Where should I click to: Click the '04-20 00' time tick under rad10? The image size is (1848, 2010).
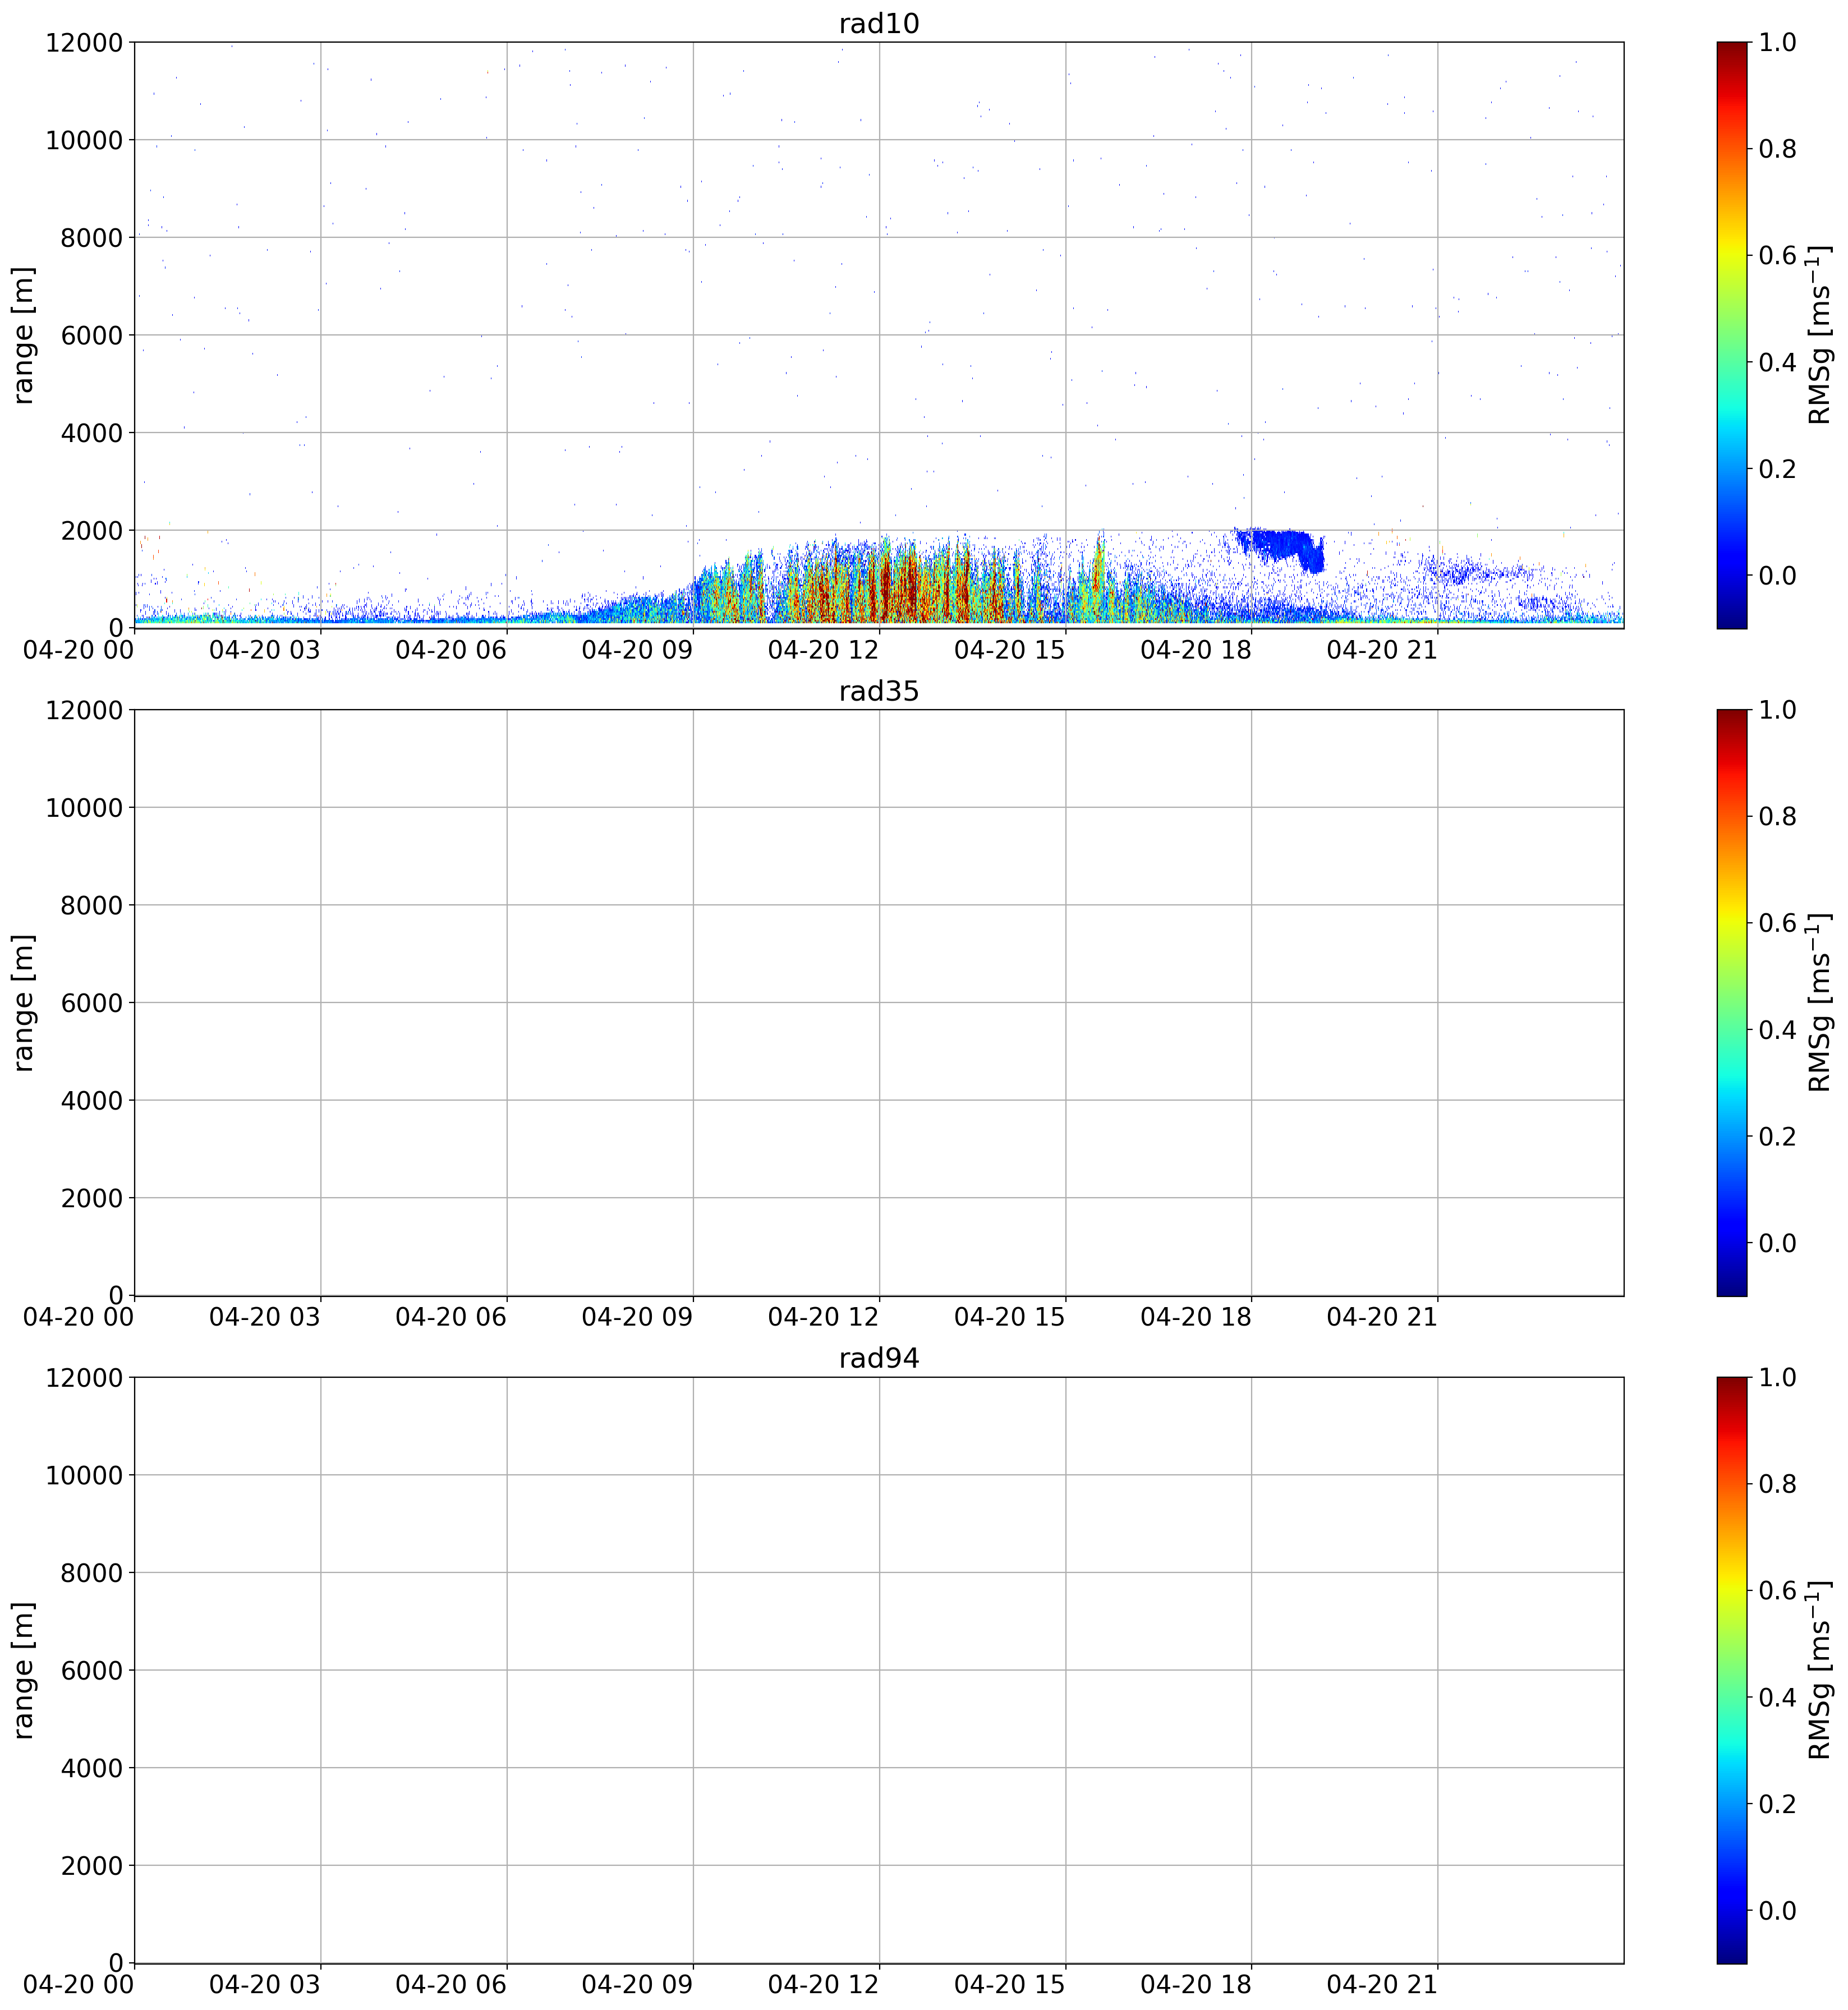(78, 649)
